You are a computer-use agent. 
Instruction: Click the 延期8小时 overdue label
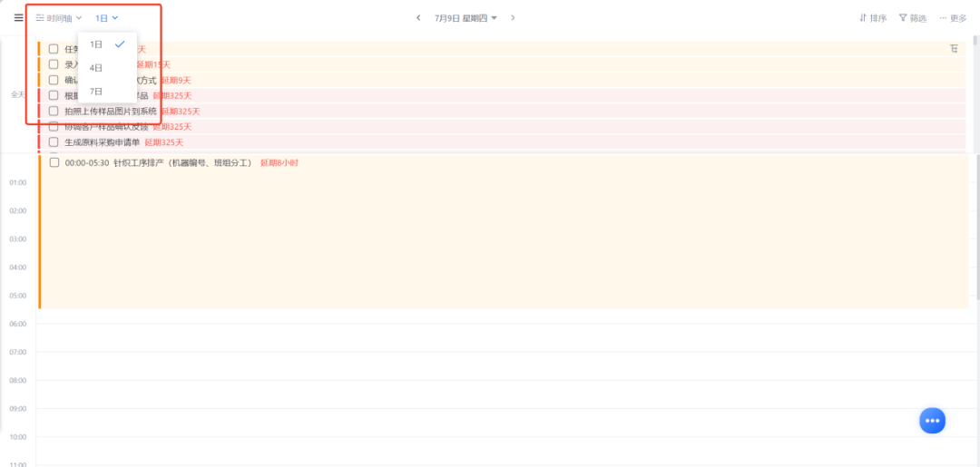279,163
